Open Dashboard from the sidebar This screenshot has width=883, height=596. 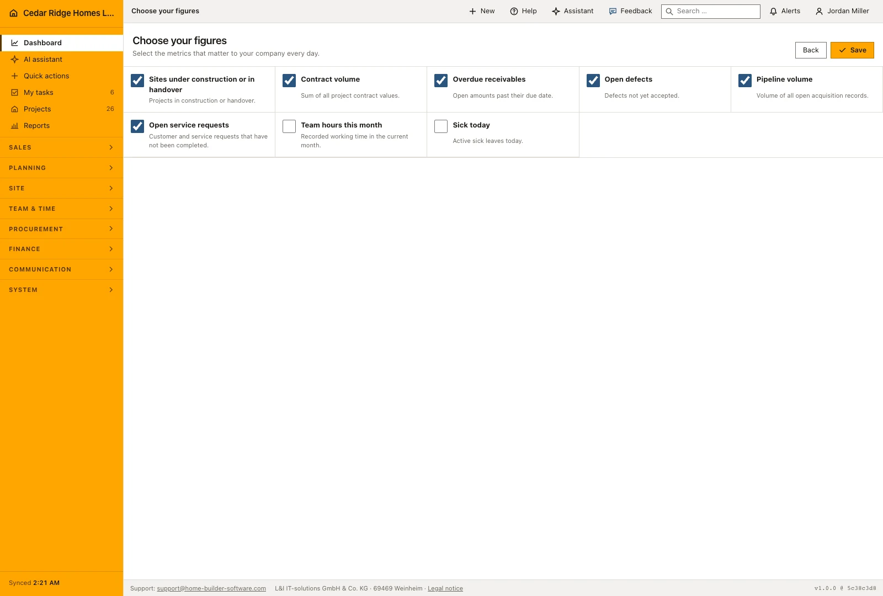pos(61,43)
